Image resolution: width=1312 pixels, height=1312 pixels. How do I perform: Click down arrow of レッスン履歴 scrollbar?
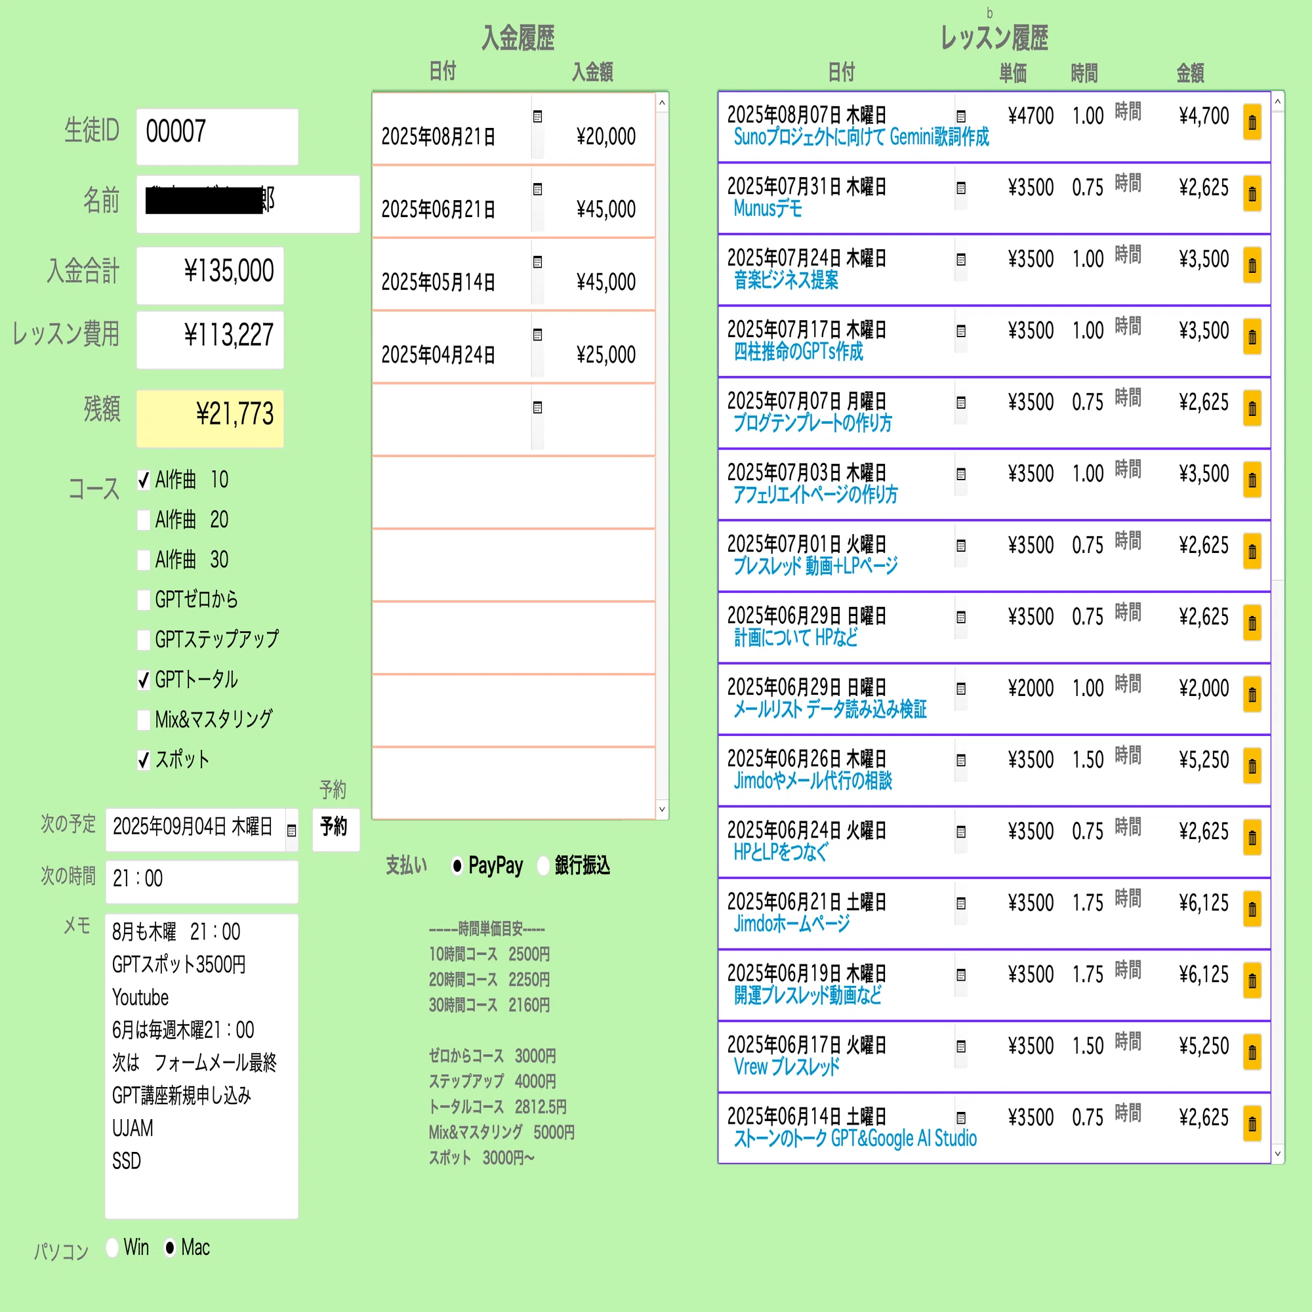(1277, 1154)
